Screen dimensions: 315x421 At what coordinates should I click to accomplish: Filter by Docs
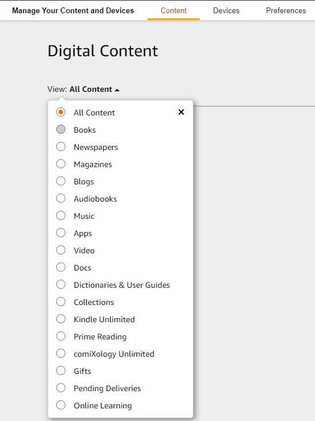(x=61, y=267)
